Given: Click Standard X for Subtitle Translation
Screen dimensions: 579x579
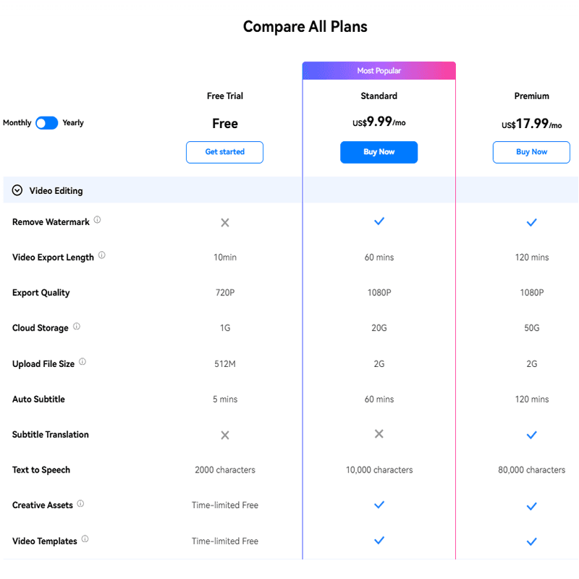Looking at the screenshot, I should point(379,434).
